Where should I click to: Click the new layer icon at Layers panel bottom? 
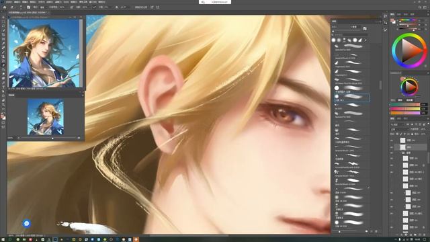point(421,235)
